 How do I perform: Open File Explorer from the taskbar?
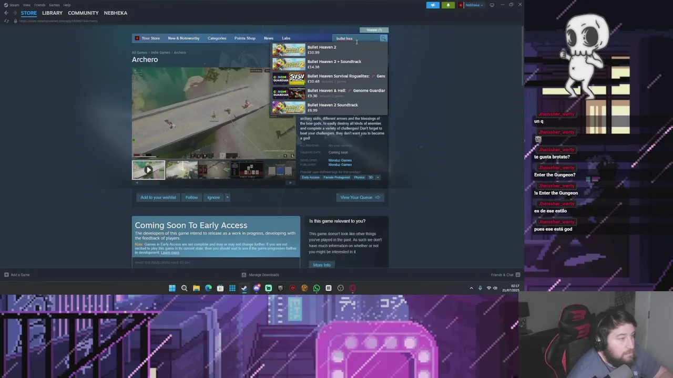(x=196, y=288)
